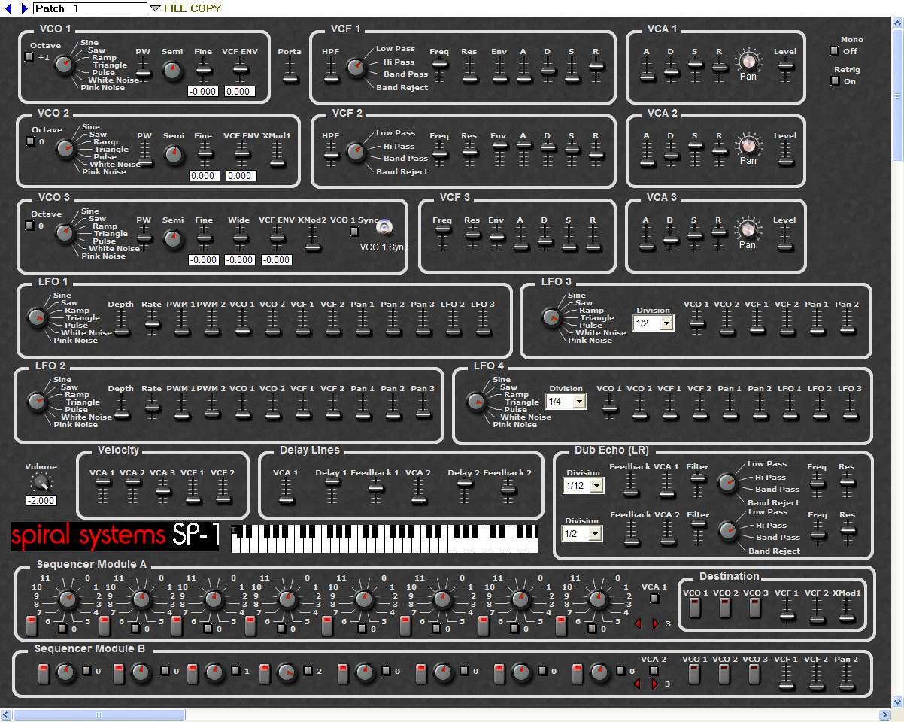
Task: Click the LFO 3 waveform knob
Action: point(551,317)
